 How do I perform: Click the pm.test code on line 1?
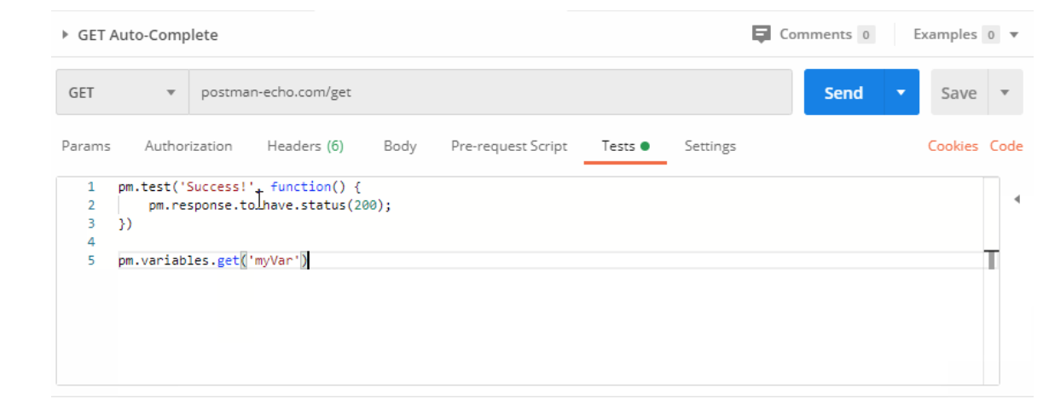click(146, 187)
